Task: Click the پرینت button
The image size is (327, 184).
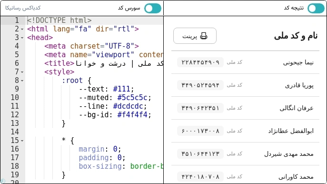Action: coord(195,36)
